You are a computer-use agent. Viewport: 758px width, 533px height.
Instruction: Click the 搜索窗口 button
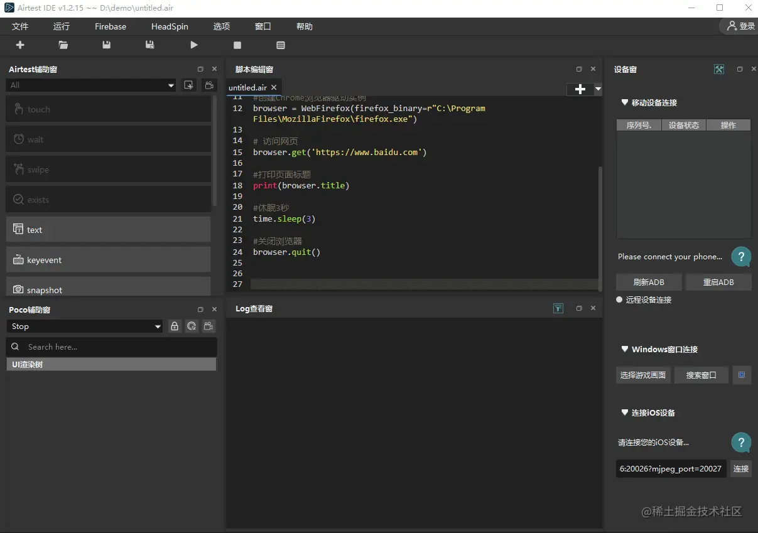[701, 375]
